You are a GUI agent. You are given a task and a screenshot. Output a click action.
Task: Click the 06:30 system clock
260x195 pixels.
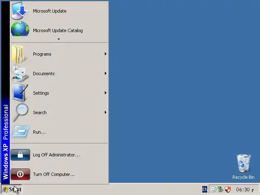(243, 190)
